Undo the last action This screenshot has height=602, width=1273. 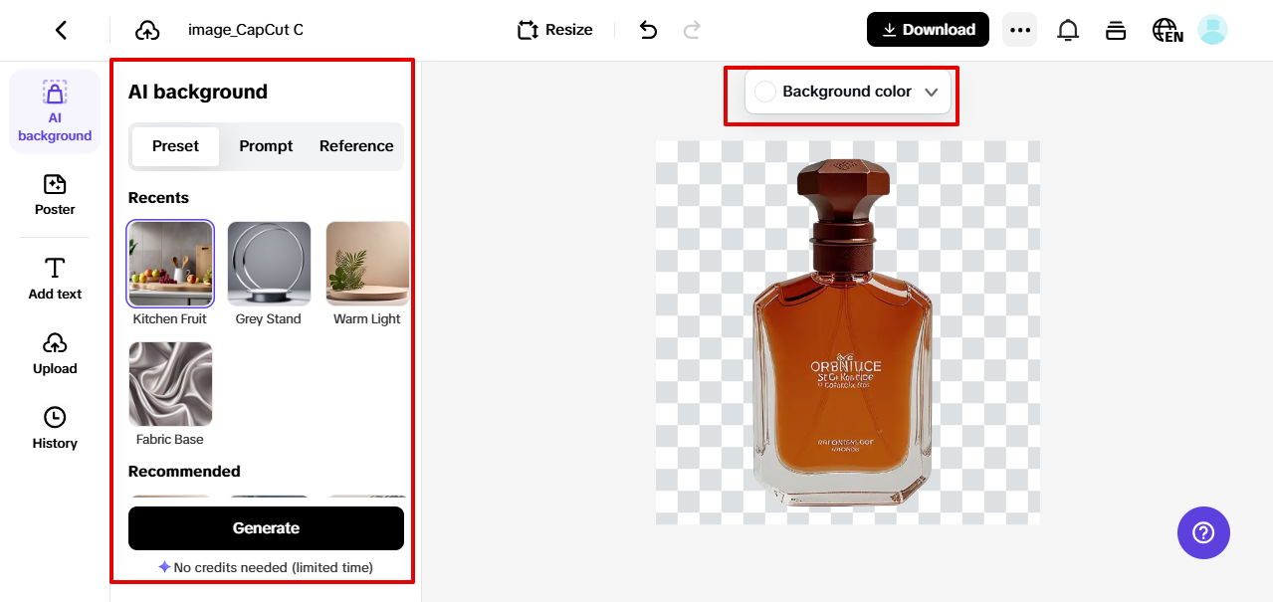[647, 30]
